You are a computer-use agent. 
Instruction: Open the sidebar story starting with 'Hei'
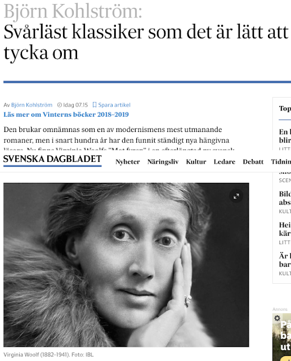coord(285,229)
